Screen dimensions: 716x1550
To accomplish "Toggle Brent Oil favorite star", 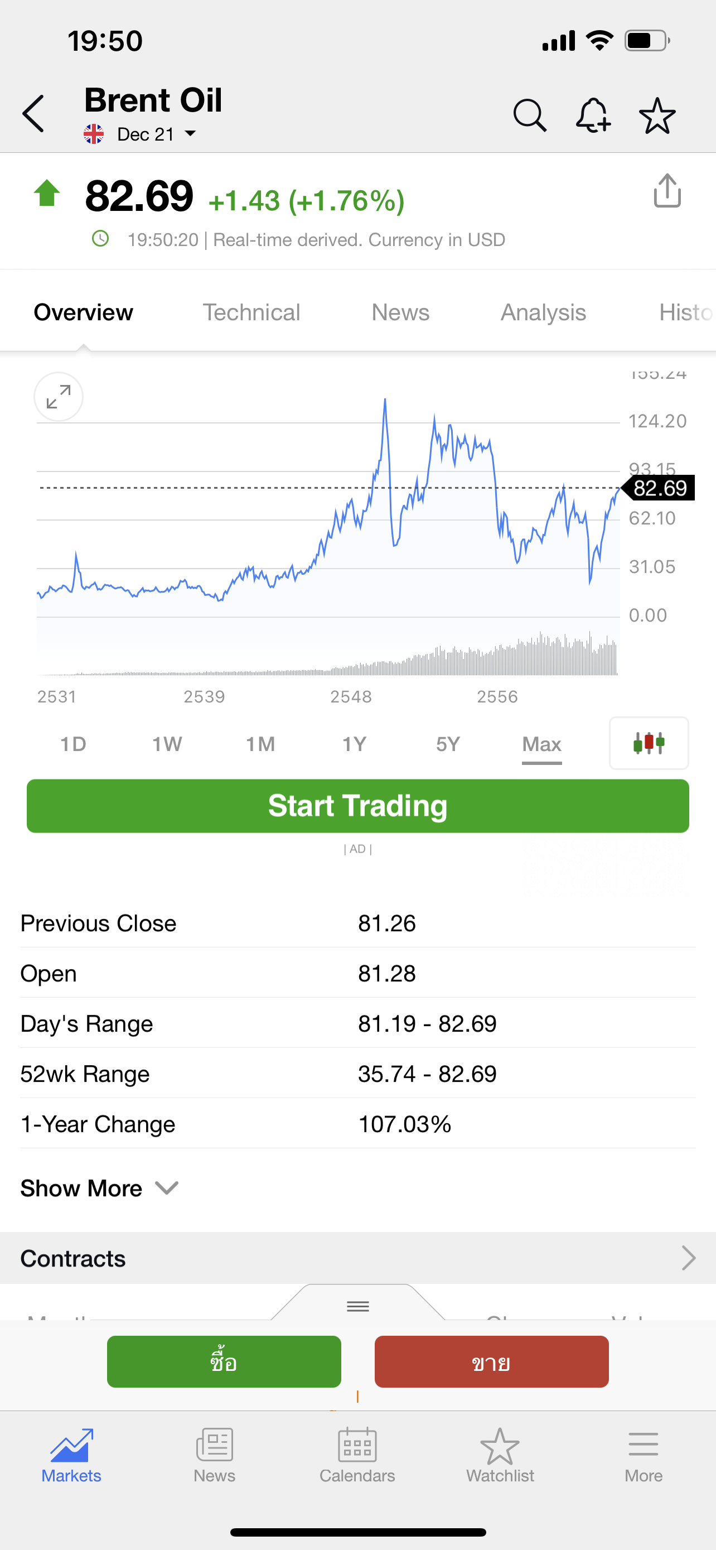I will pos(657,115).
